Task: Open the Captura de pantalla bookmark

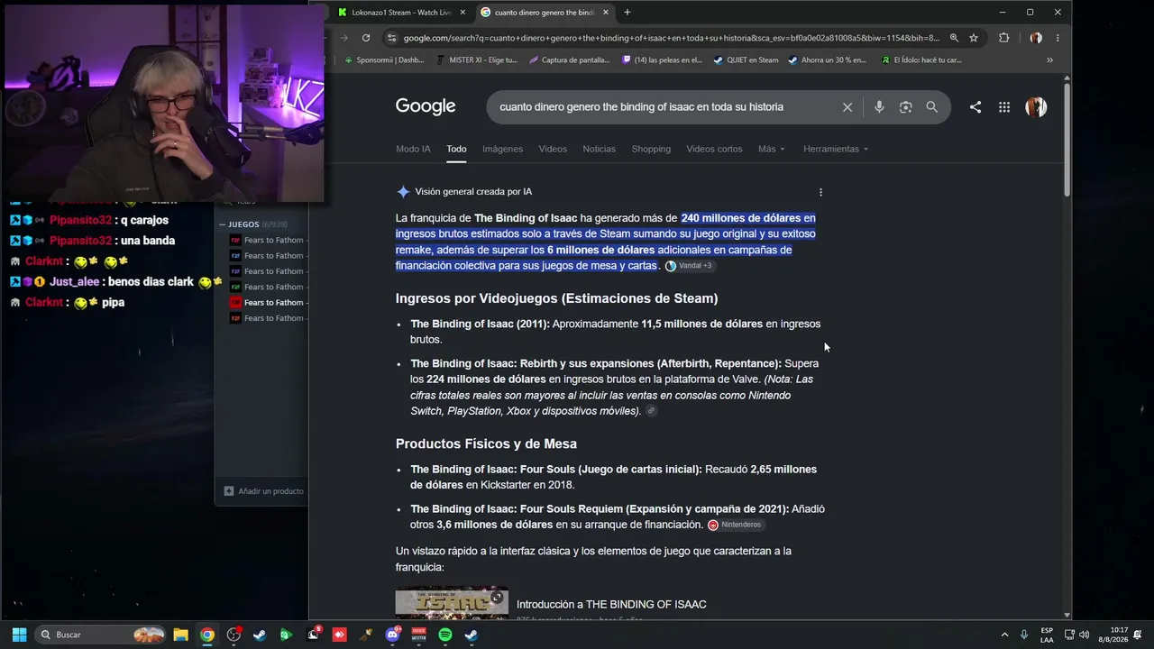Action: [x=570, y=60]
